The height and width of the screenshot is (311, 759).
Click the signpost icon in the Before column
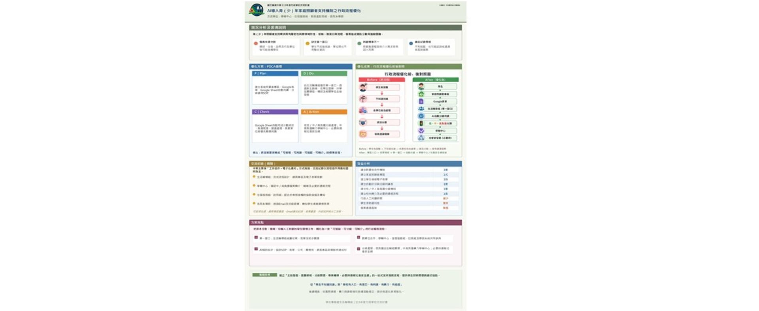pyautogui.click(x=363, y=99)
